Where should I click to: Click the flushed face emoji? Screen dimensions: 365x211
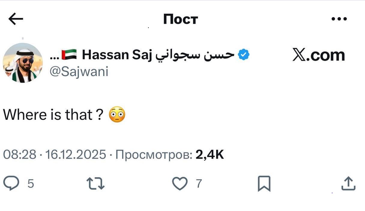point(117,115)
